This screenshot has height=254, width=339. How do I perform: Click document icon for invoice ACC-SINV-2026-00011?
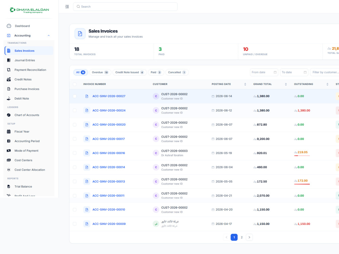[87, 196]
